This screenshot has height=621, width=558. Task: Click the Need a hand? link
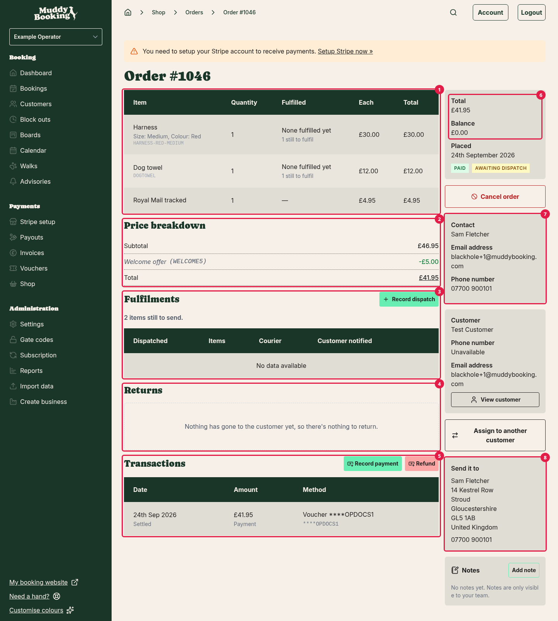point(29,596)
